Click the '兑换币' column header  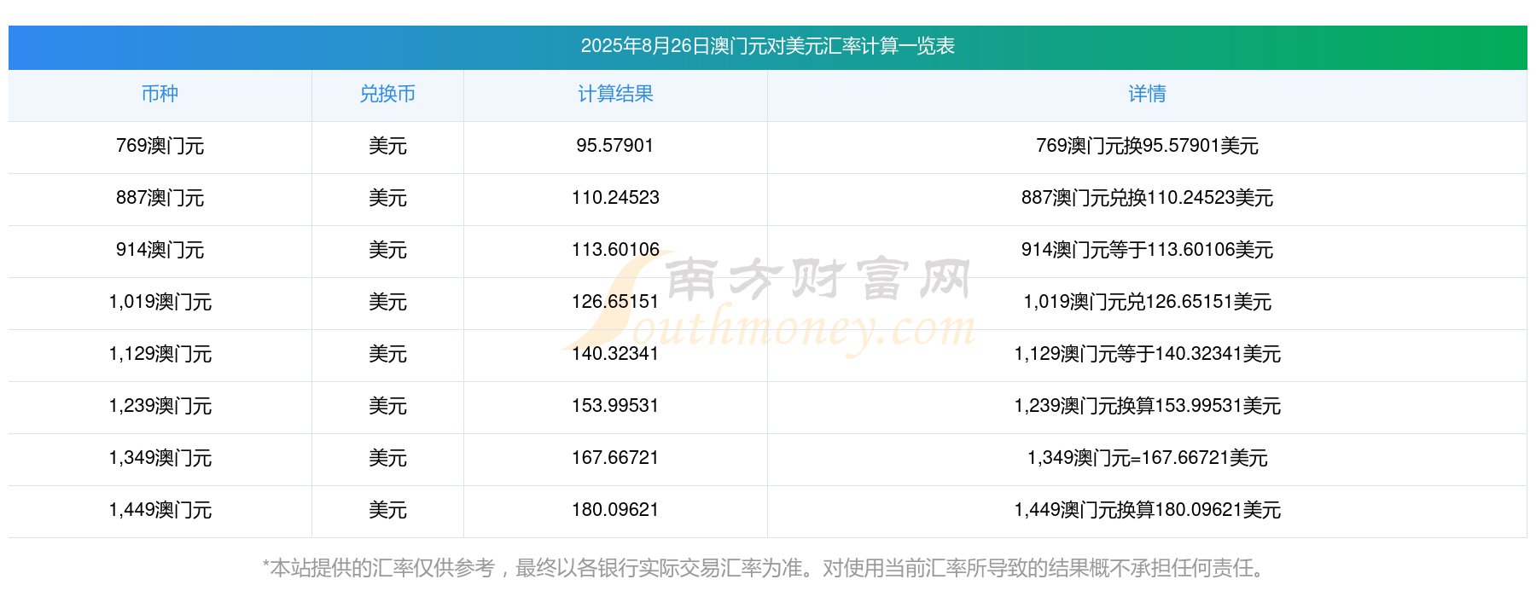coord(387,94)
